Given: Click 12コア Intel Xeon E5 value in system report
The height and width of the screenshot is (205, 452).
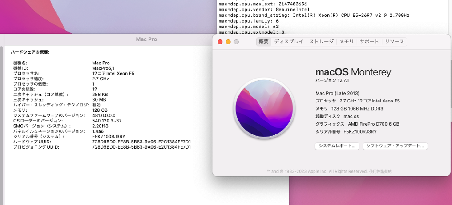Looking at the screenshot, I should pyautogui.click(x=113, y=73).
